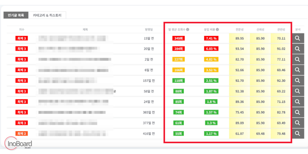Open analysis magnifier for the 349회 row

[297, 38]
